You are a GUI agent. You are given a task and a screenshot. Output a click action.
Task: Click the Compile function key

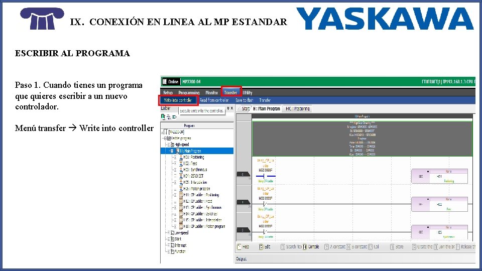click(x=311, y=247)
